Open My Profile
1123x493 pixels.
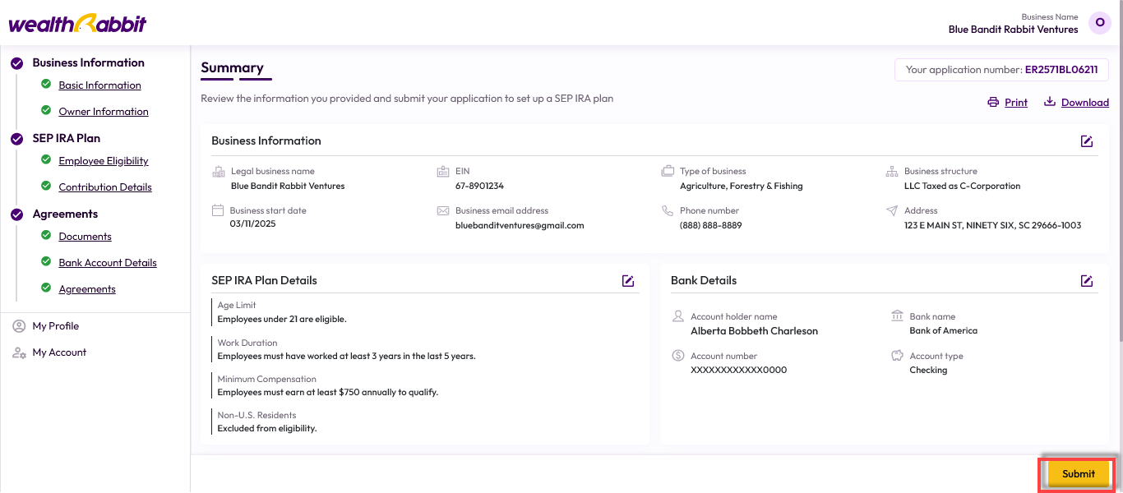pyautogui.click(x=56, y=326)
